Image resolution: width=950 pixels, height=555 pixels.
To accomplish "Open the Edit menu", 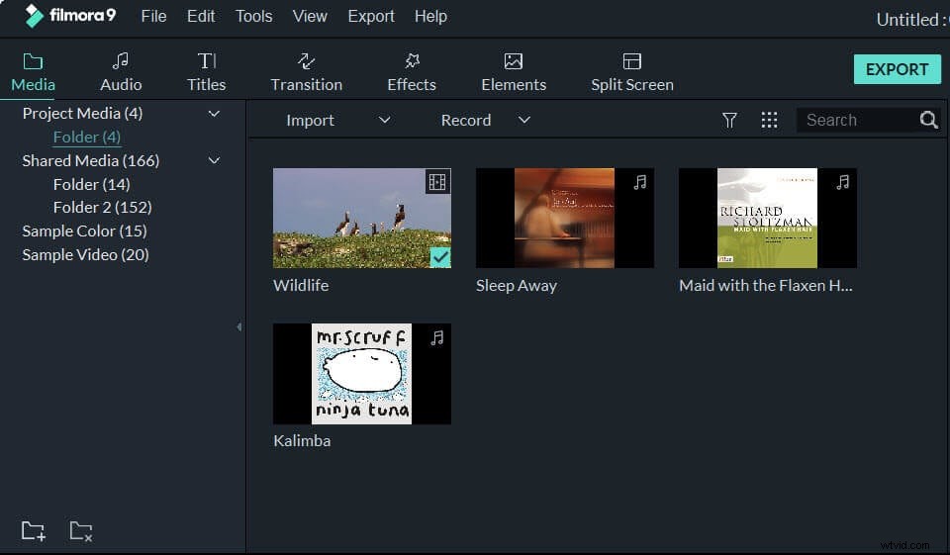I will [x=201, y=17].
